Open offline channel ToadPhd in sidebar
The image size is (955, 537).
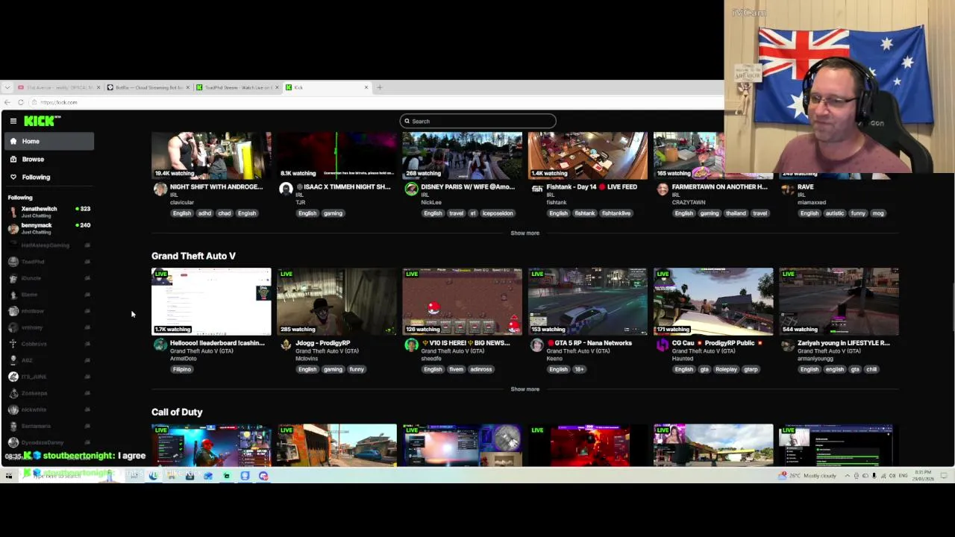click(x=49, y=261)
